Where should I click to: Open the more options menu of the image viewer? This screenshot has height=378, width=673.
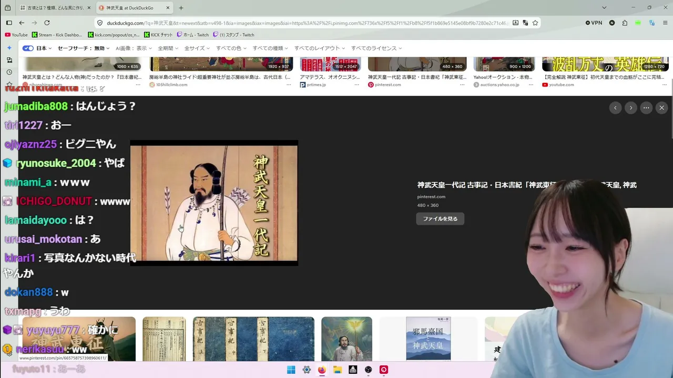[x=646, y=108]
